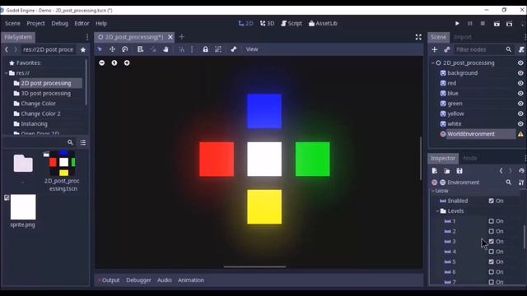The height and width of the screenshot is (296, 527).
Task: Open the Help menu
Action: pos(100,24)
